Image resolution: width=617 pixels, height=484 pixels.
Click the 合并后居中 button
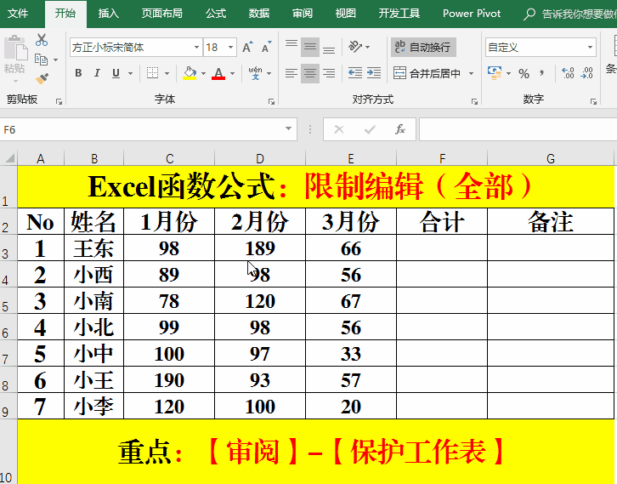tap(427, 73)
